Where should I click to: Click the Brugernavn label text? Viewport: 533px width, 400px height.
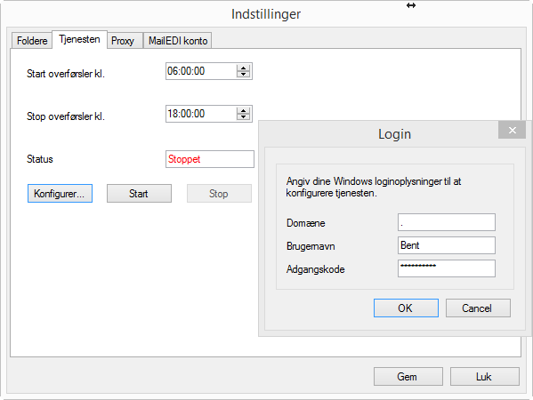[x=311, y=246]
